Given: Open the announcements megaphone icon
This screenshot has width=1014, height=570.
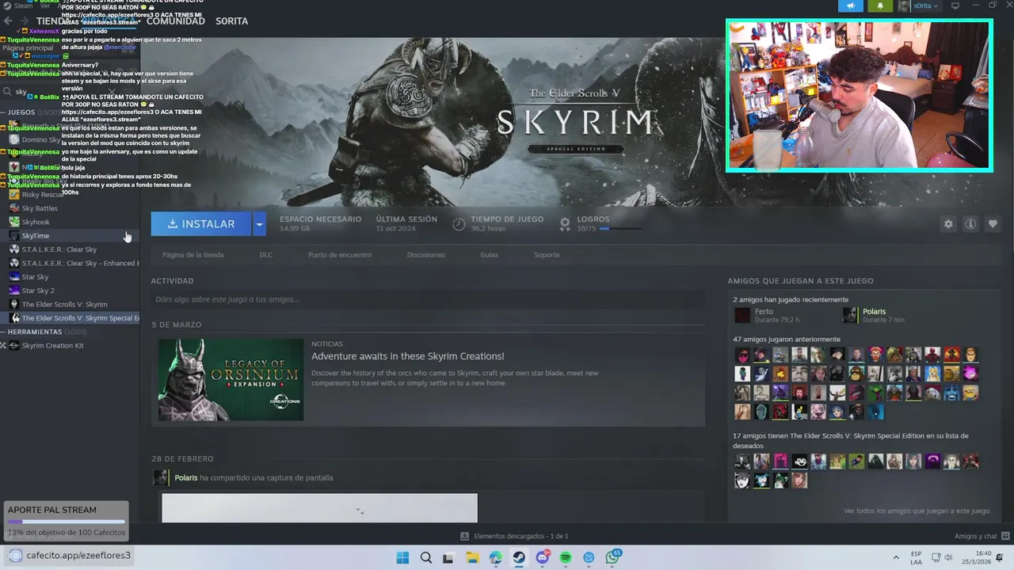Looking at the screenshot, I should click(851, 6).
